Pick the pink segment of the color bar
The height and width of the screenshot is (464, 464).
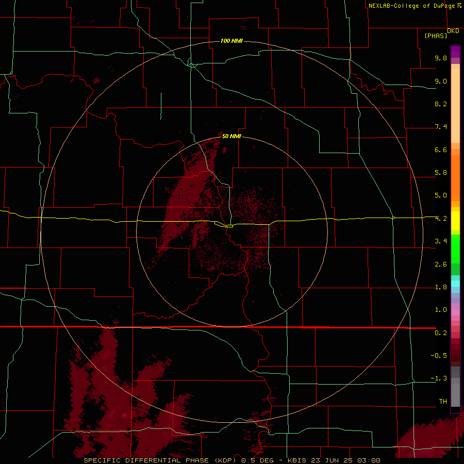tap(455, 312)
